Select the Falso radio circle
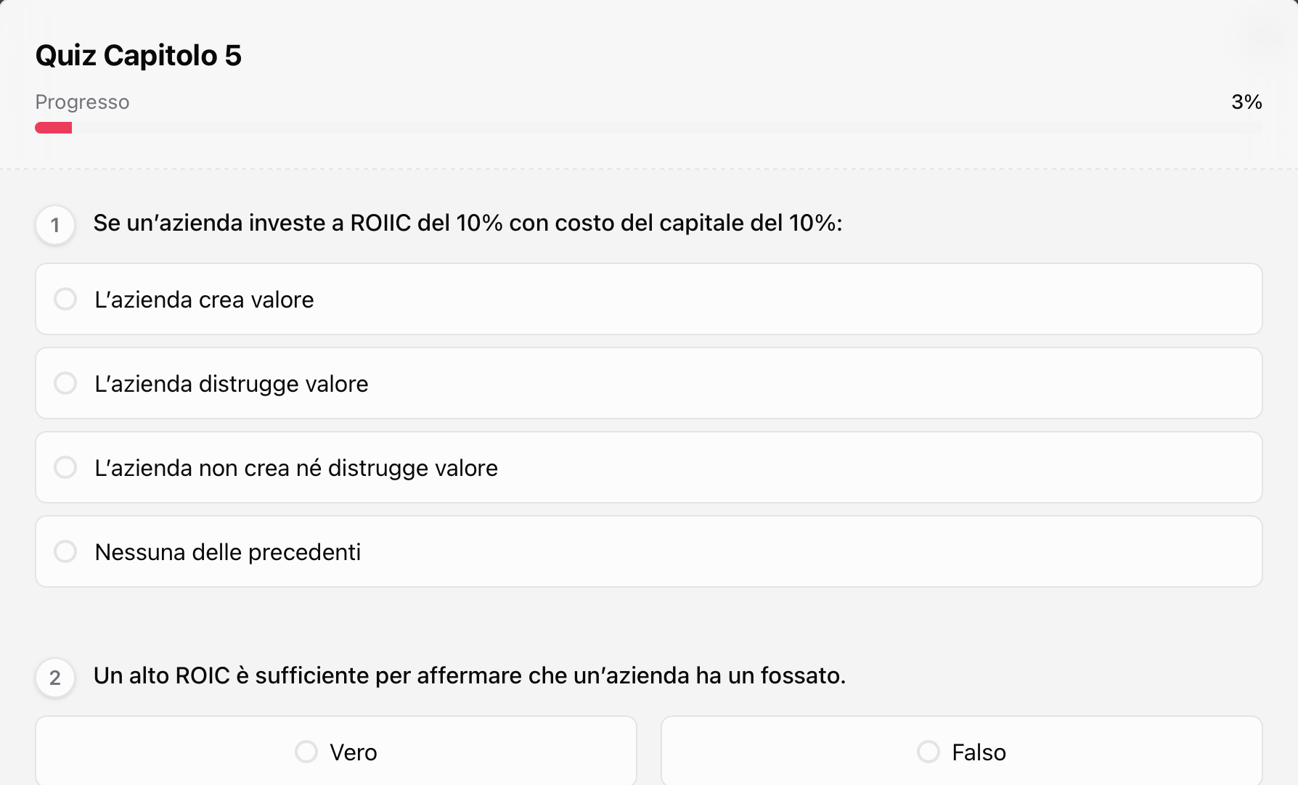 [x=928, y=752]
